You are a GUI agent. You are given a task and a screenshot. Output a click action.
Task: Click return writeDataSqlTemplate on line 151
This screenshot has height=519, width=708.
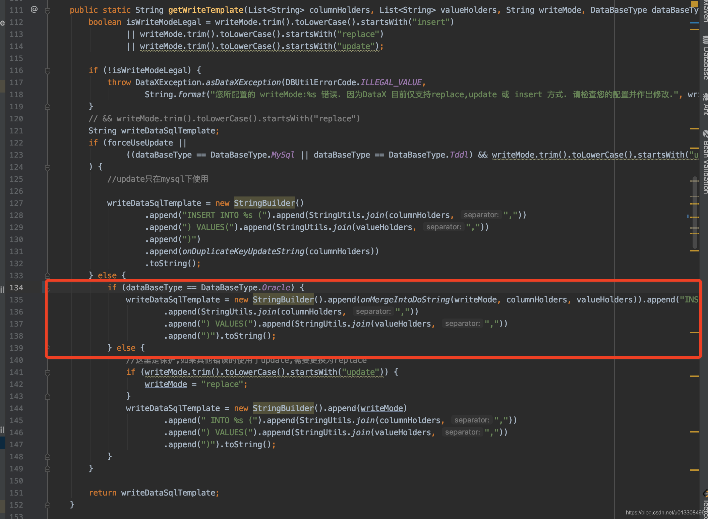(154, 493)
